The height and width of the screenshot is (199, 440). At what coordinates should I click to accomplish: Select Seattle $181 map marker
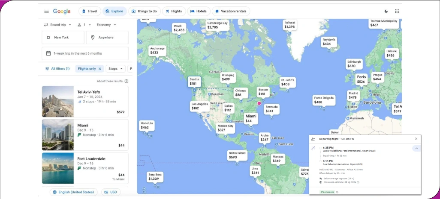(x=194, y=82)
